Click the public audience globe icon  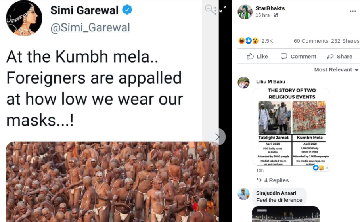[x=276, y=15]
